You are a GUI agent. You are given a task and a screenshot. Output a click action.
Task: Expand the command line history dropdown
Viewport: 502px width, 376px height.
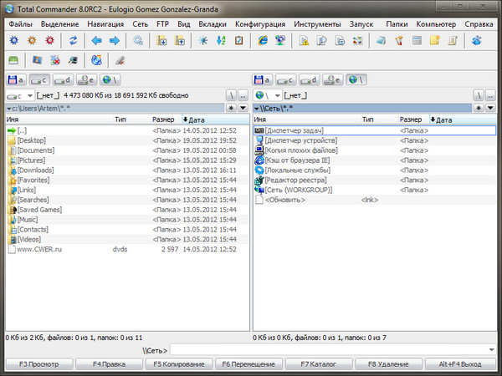494,349
